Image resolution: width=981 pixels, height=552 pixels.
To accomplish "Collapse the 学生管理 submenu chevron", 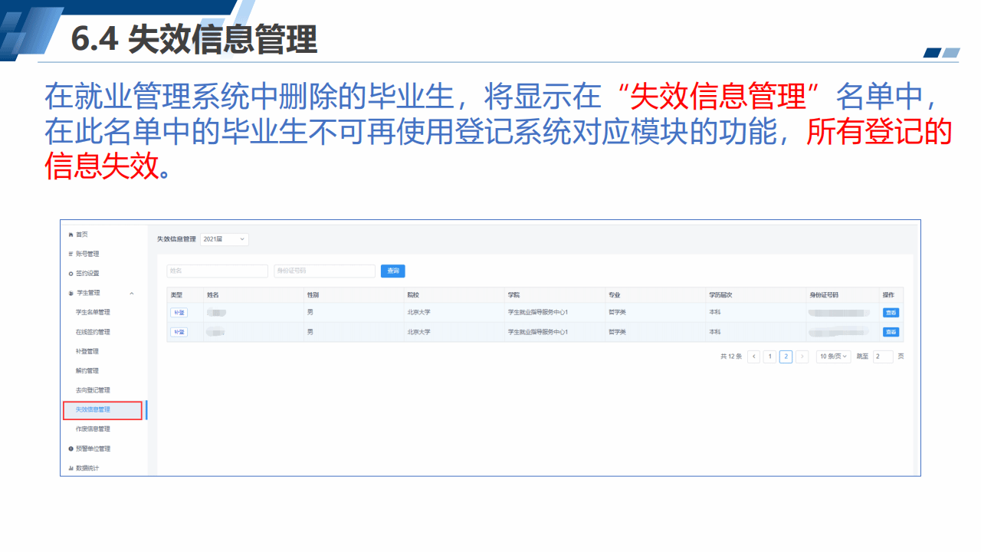I will [x=132, y=293].
